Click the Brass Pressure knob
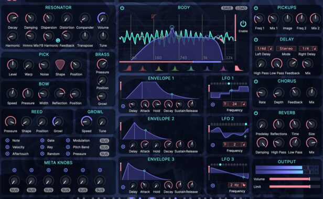This screenshot has width=323, height=199. [102, 64]
